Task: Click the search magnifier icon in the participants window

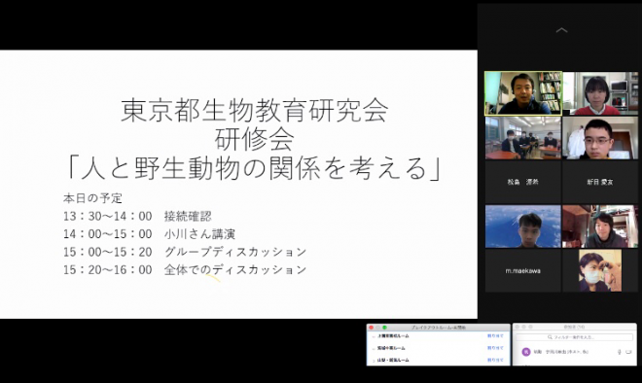Action: click(550, 337)
